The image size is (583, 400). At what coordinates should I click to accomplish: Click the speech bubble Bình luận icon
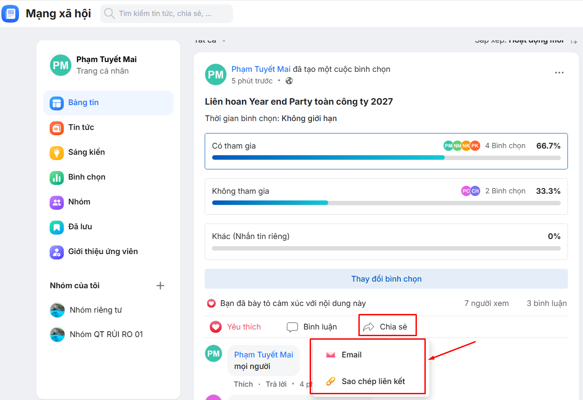tap(292, 327)
